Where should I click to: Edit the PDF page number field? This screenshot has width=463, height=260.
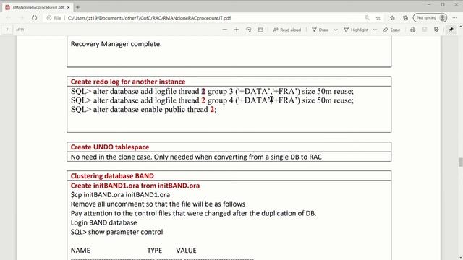point(7,30)
